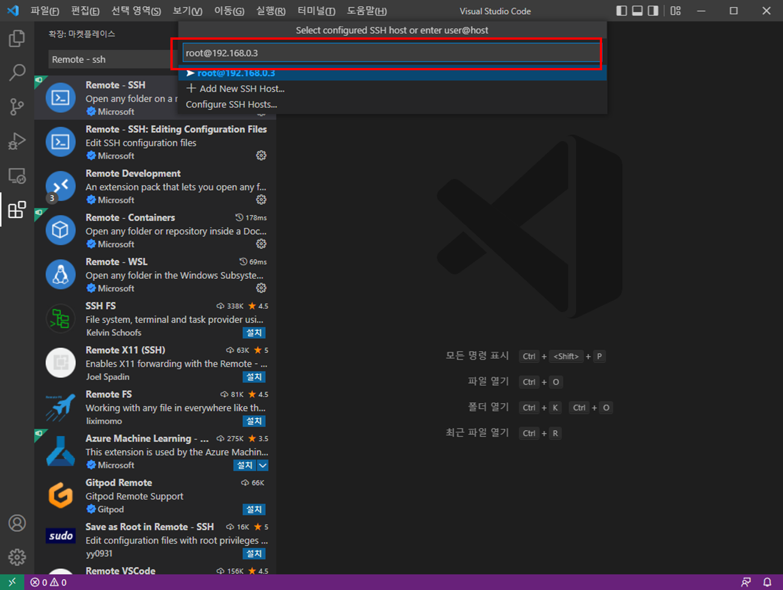Open manage gear for Remote - Containers

261,244
